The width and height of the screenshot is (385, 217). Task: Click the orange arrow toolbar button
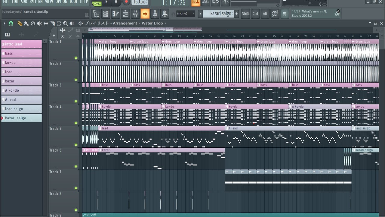pyautogui.click(x=145, y=14)
